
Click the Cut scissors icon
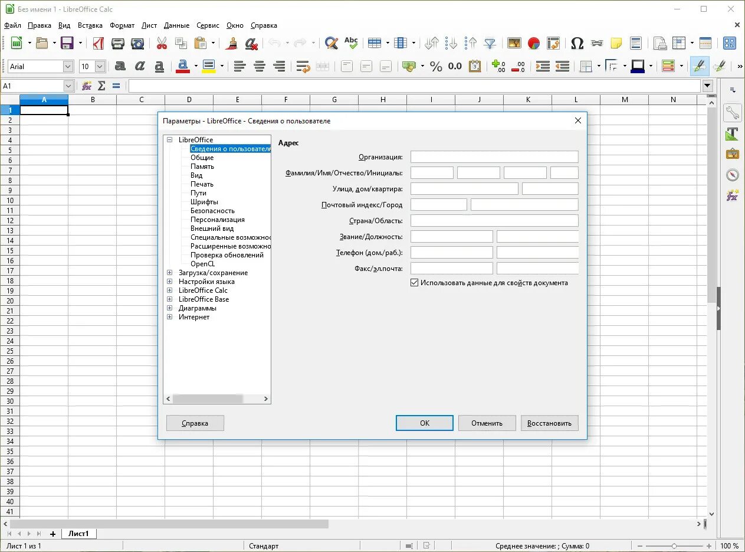pyautogui.click(x=162, y=43)
